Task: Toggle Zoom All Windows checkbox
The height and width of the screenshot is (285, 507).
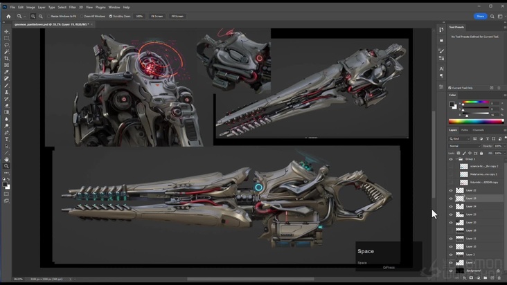Action: [x=82, y=16]
